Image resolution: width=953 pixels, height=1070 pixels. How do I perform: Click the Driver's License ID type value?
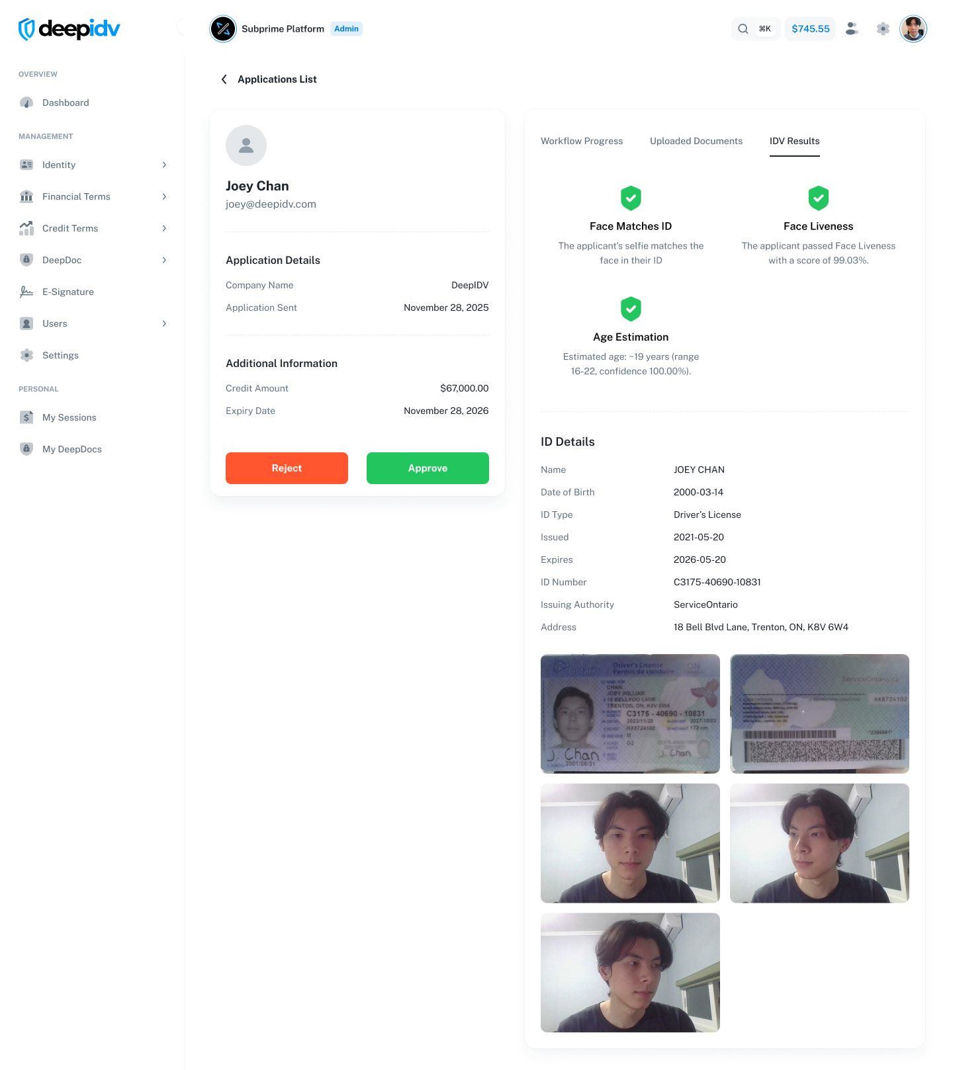pyautogui.click(x=707, y=514)
